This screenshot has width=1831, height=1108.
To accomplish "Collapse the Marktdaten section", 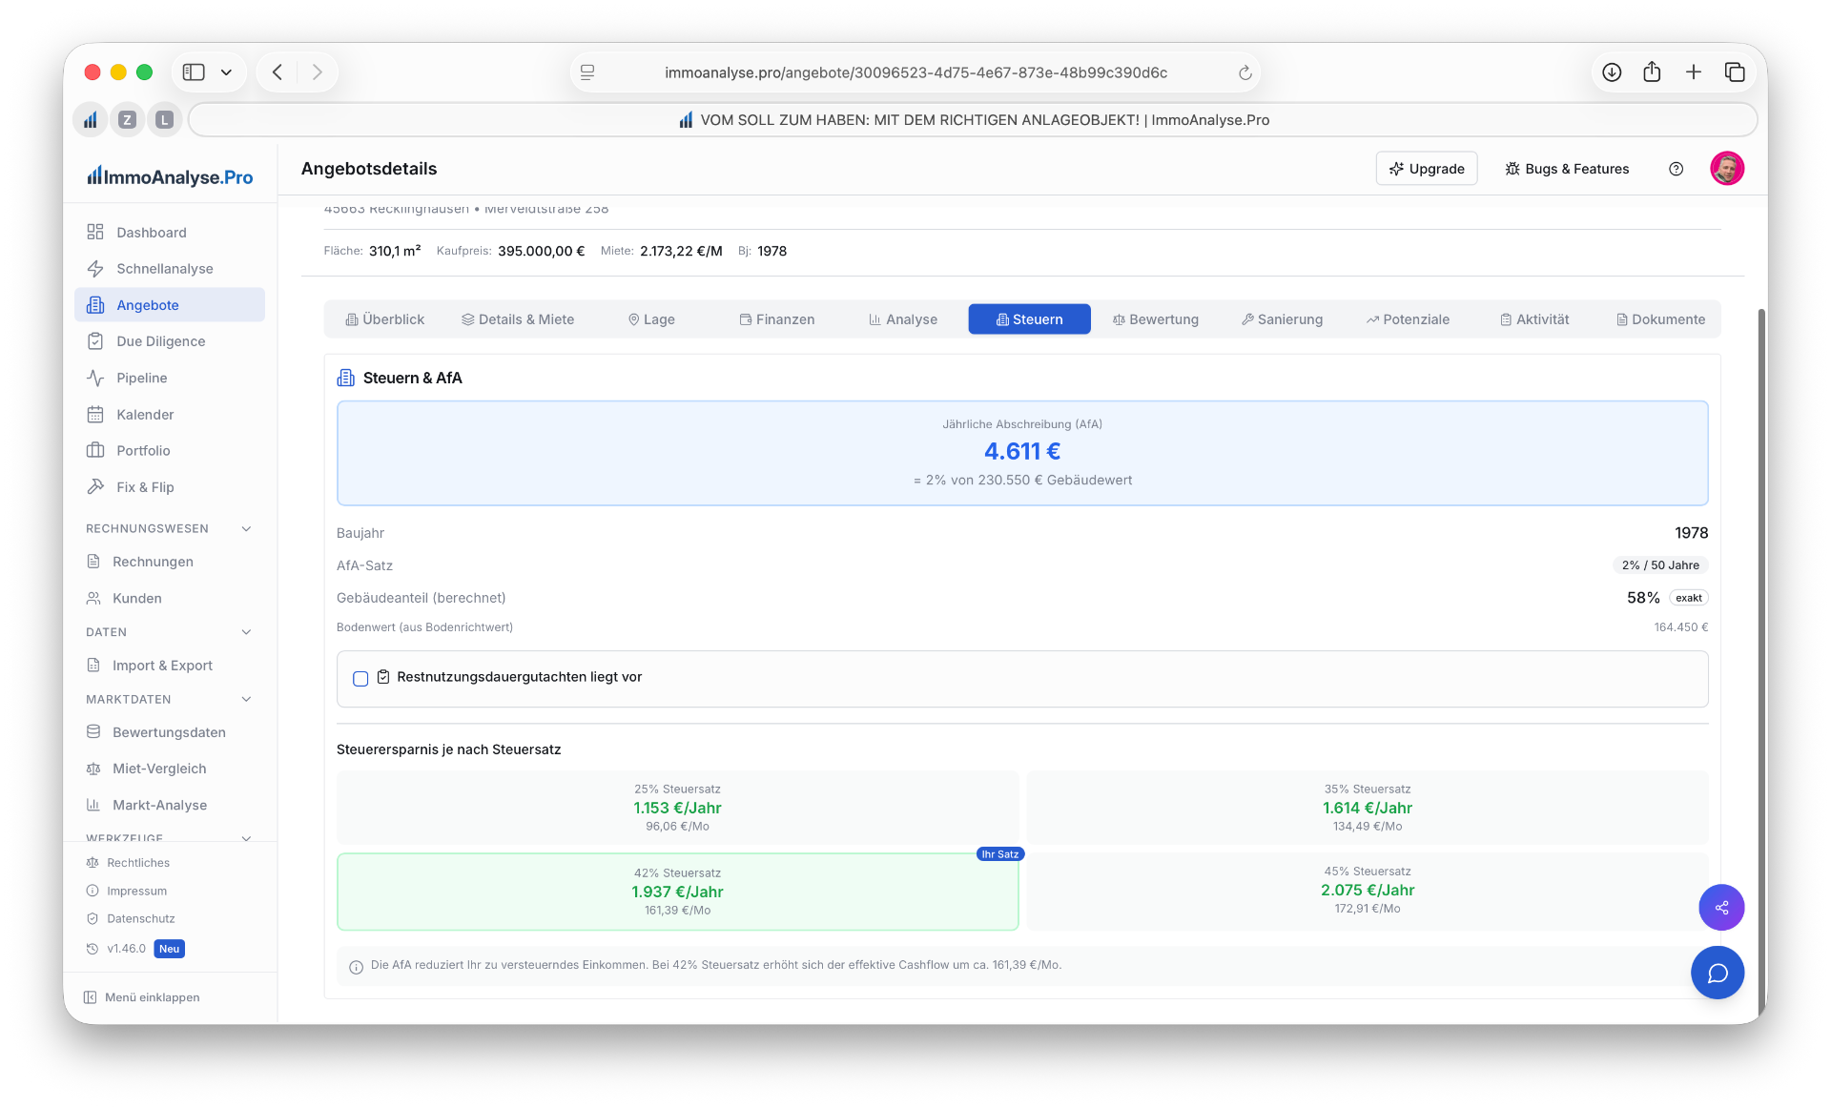I will point(246,699).
